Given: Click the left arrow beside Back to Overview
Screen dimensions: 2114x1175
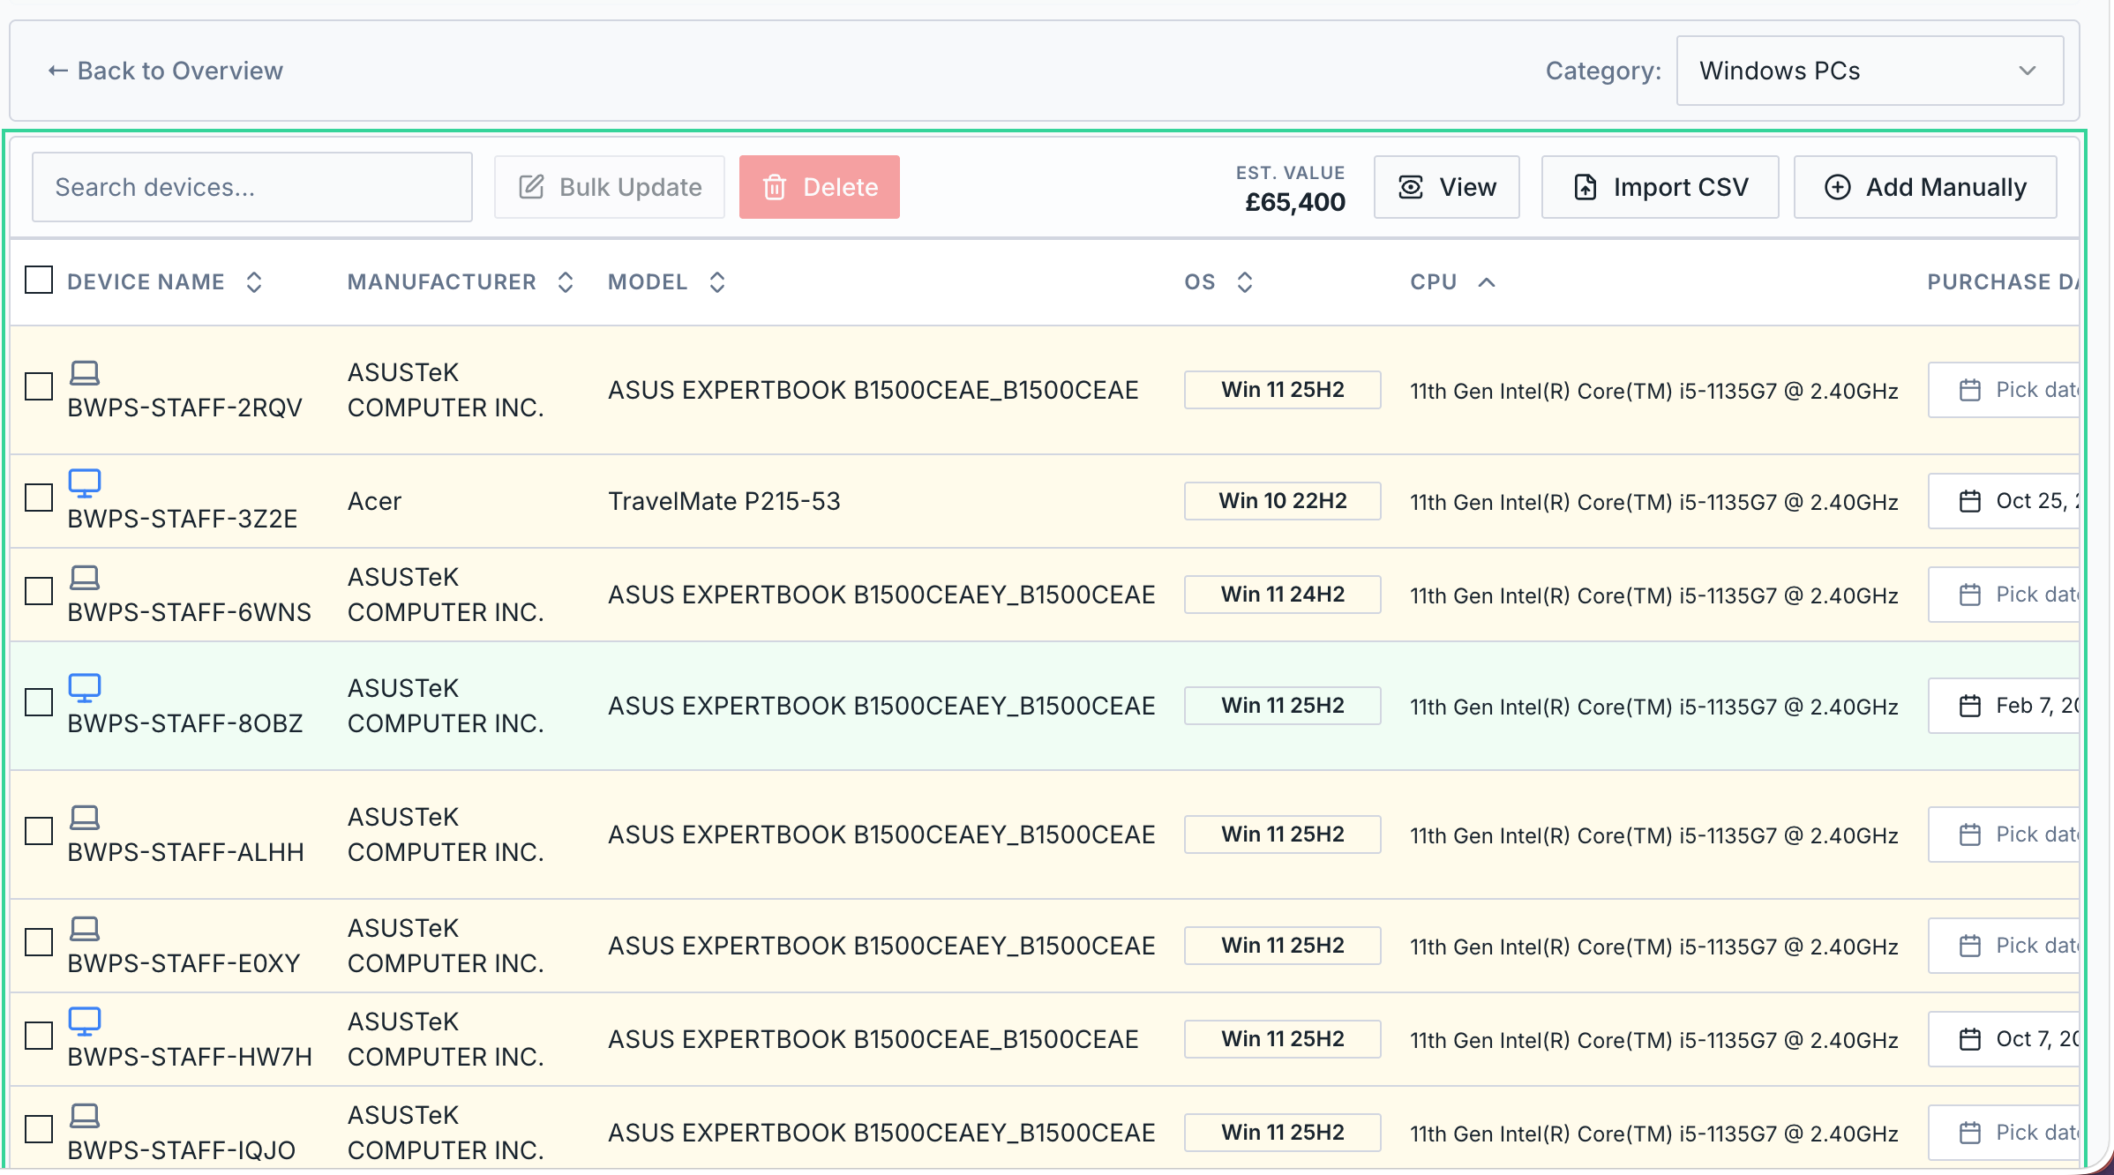Looking at the screenshot, I should [58, 71].
